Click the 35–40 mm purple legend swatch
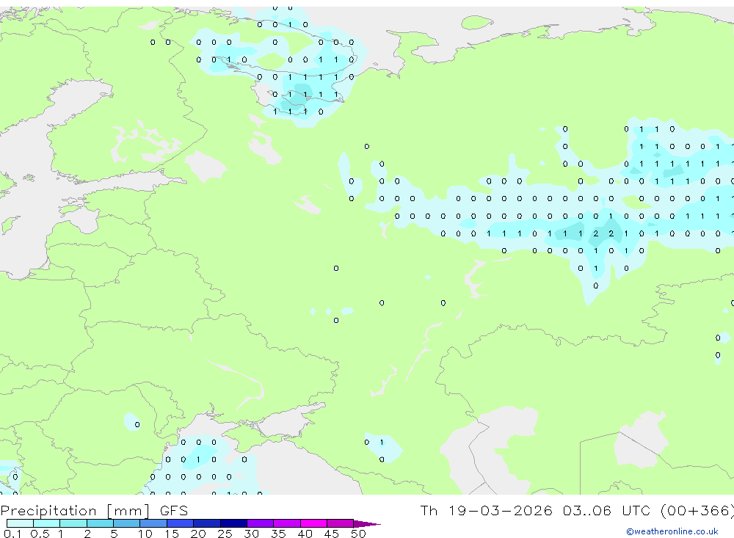Viewport: 734px width, 538px height. coord(287,523)
